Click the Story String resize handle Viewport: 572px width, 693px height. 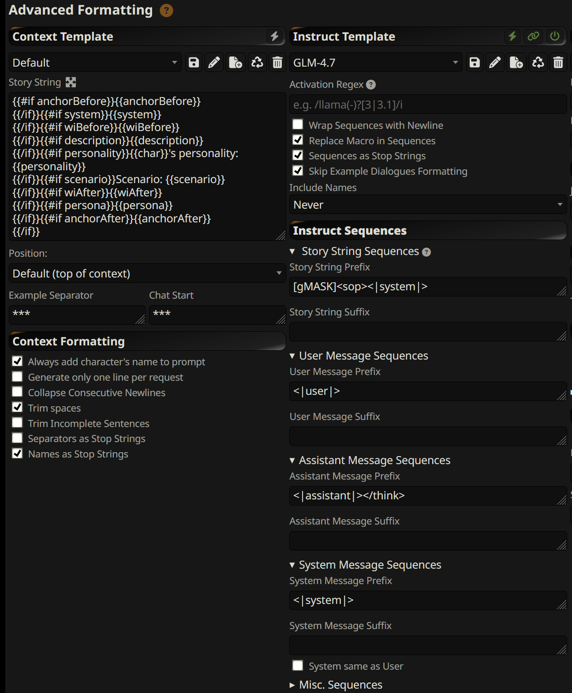click(x=281, y=236)
